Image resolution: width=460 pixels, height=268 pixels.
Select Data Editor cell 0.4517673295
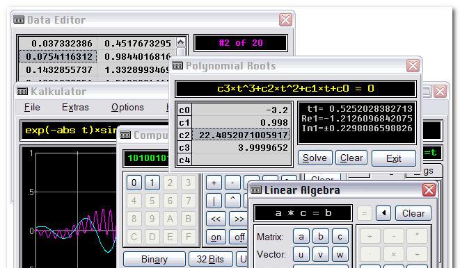click(136, 43)
